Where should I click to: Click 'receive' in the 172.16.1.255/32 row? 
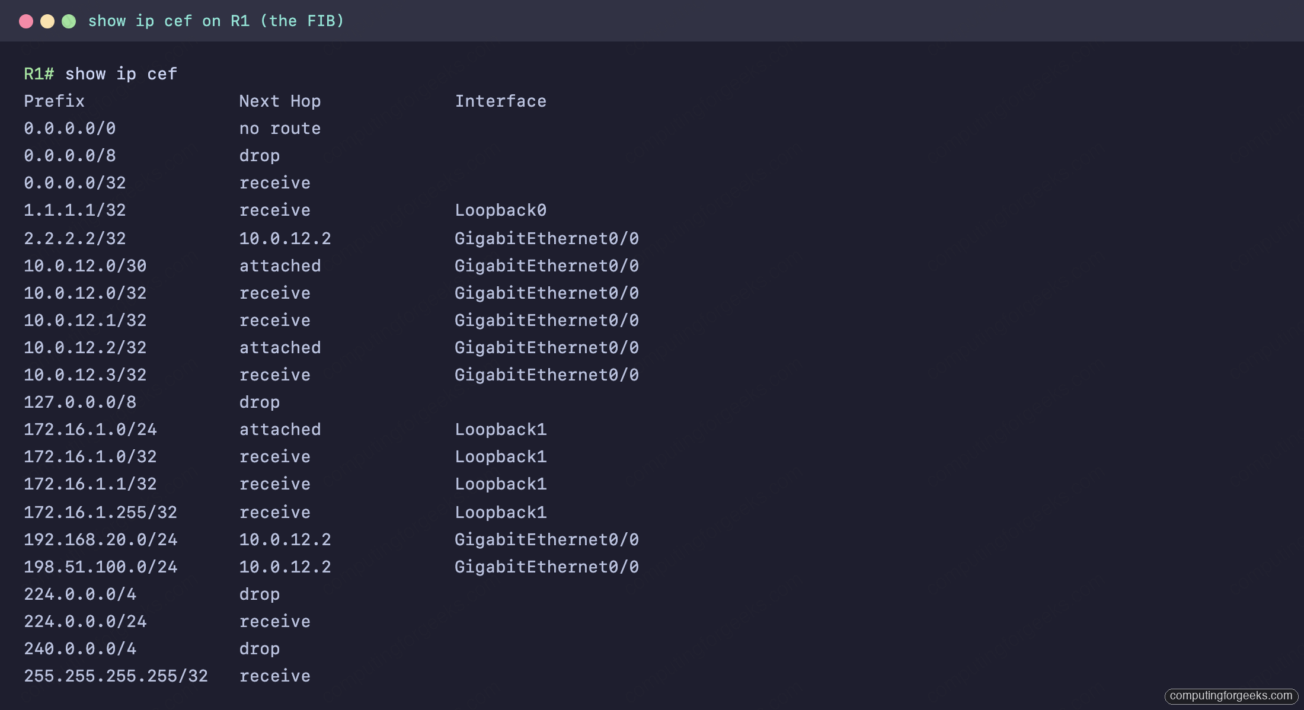(275, 513)
